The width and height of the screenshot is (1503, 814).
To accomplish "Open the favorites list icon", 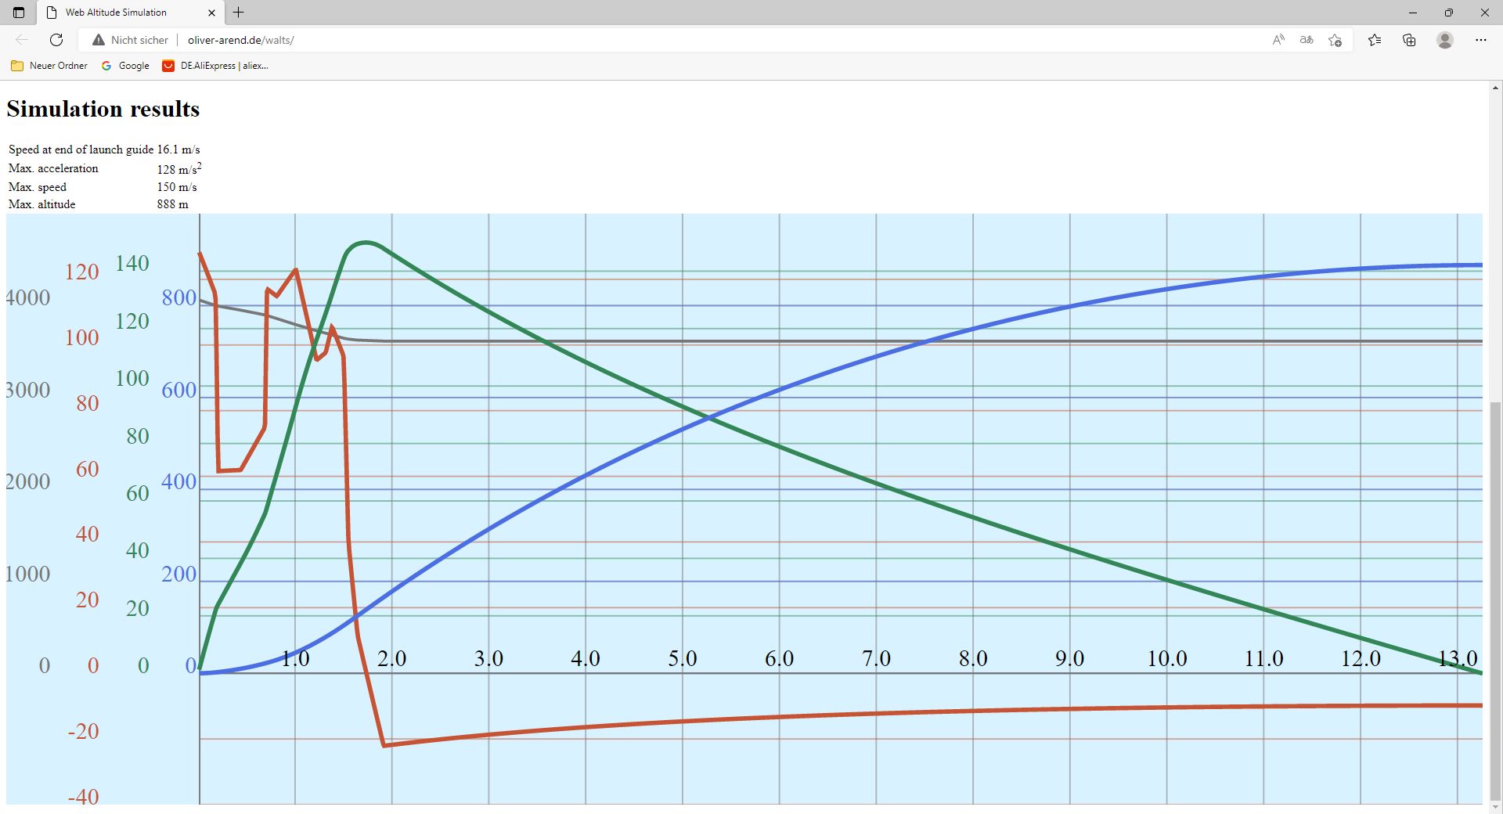I will (1375, 40).
